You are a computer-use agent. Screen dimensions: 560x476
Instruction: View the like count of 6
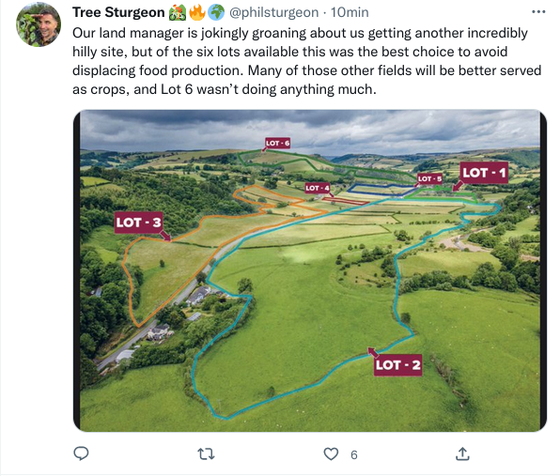pos(353,454)
